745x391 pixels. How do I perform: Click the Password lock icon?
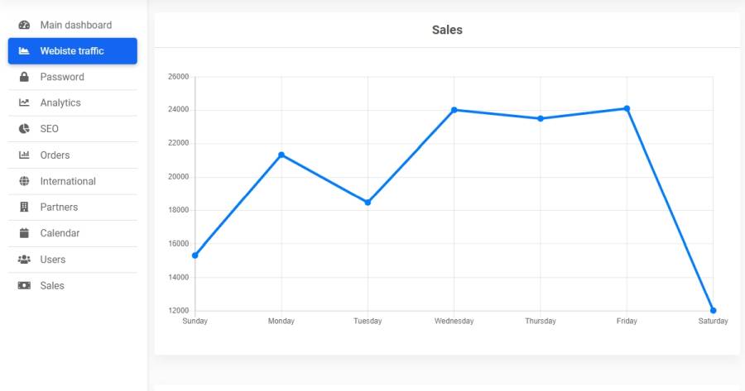coord(24,77)
